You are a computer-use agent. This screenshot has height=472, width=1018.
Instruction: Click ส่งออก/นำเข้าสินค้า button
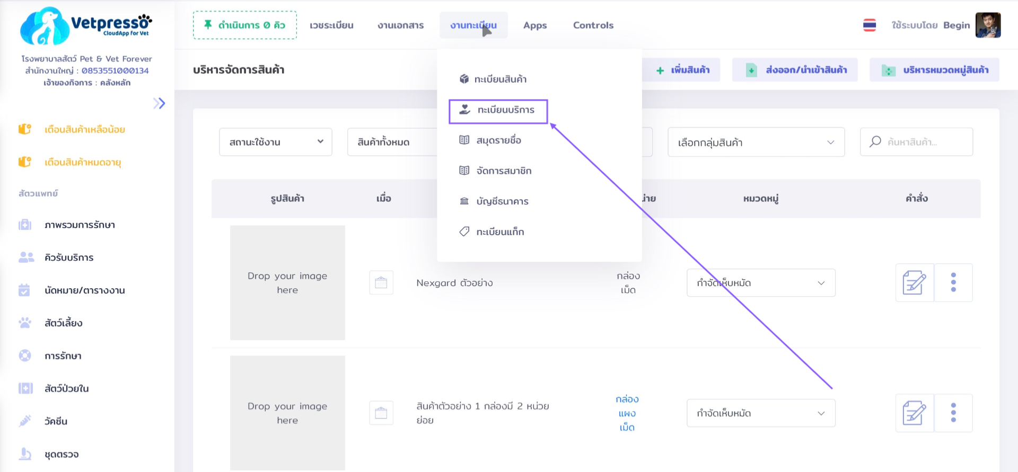(795, 70)
